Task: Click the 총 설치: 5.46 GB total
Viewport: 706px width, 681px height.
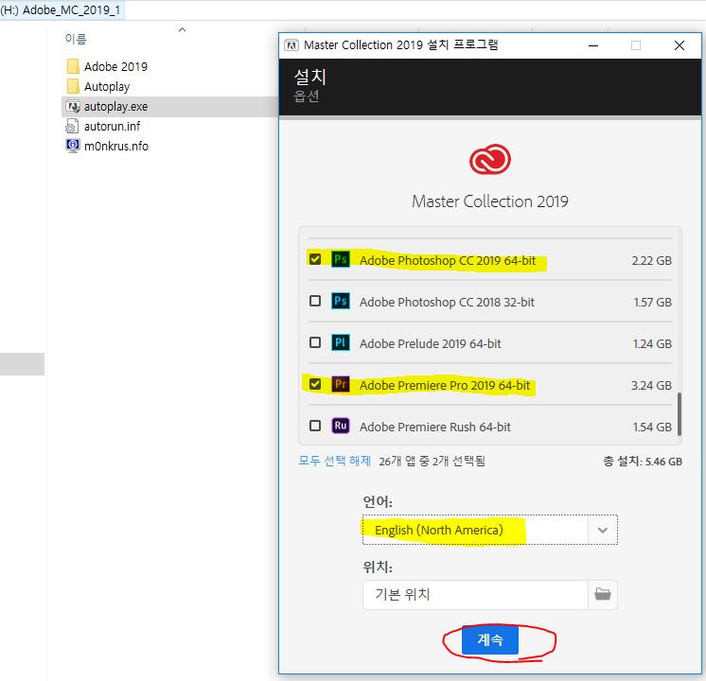Action: pyautogui.click(x=643, y=461)
